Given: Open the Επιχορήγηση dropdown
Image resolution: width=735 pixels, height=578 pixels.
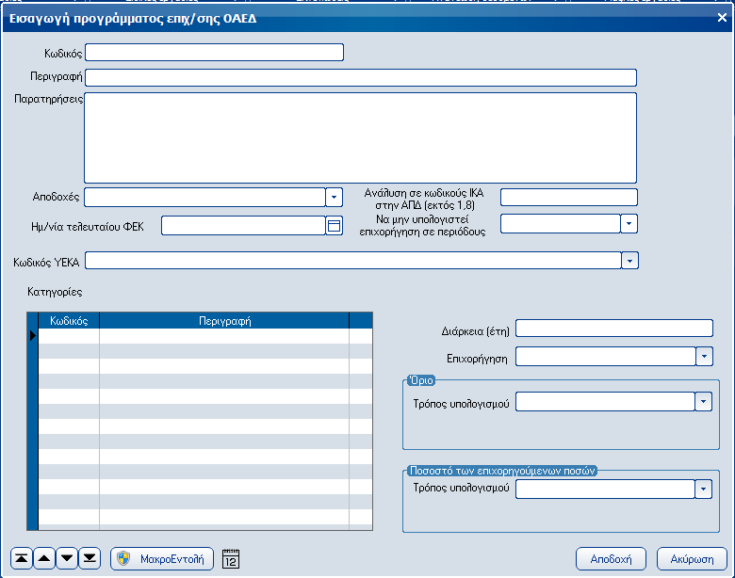Looking at the screenshot, I should point(704,357).
